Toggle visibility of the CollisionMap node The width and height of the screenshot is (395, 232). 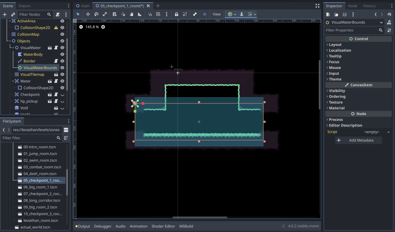click(62, 34)
